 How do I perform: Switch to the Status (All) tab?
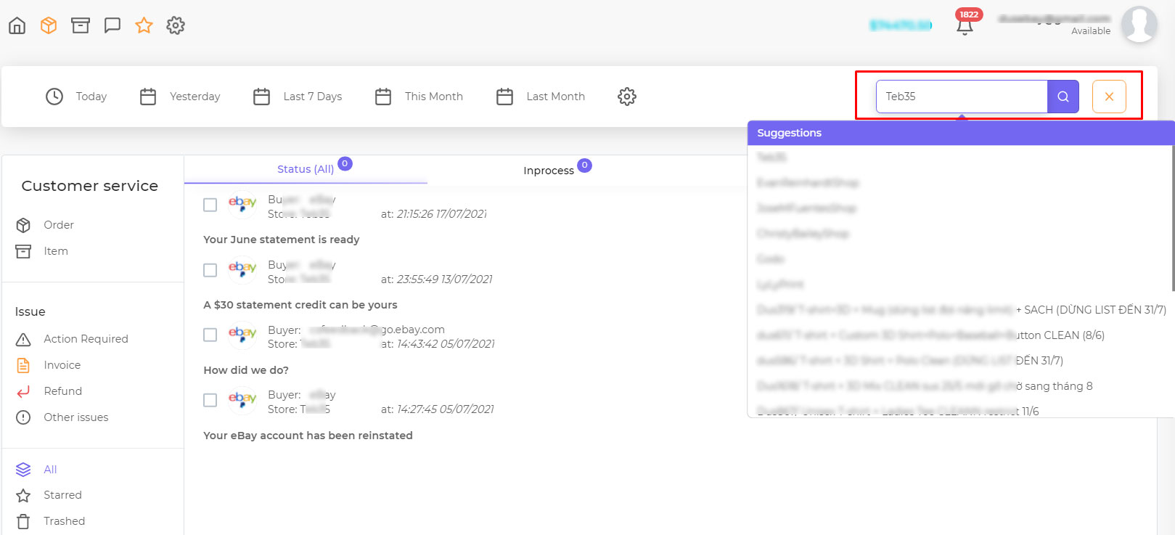306,169
